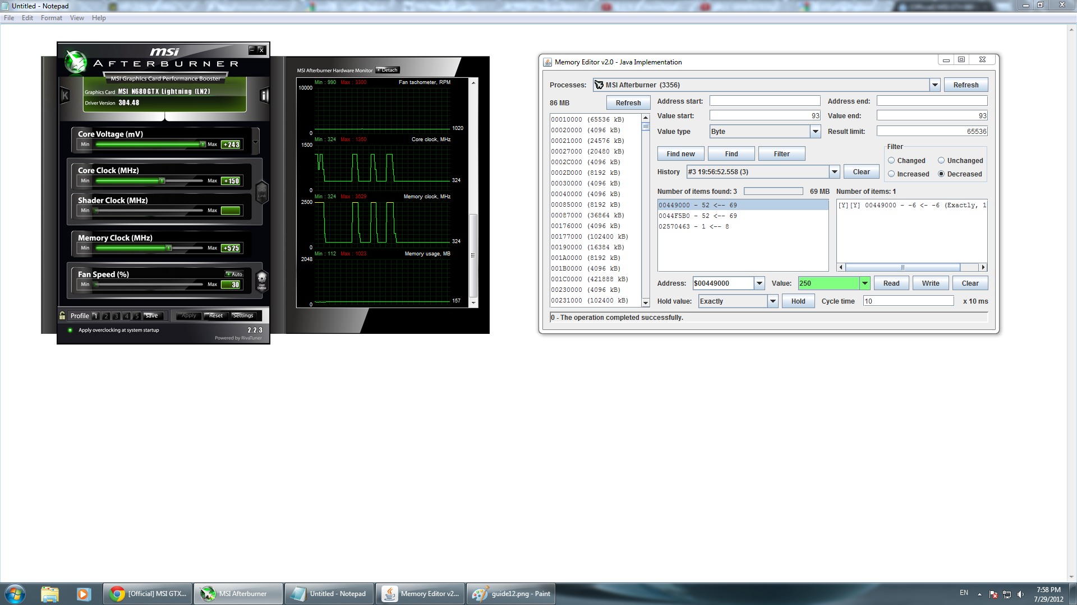This screenshot has width=1077, height=605.
Task: Click the network tray icon
Action: point(1007,594)
